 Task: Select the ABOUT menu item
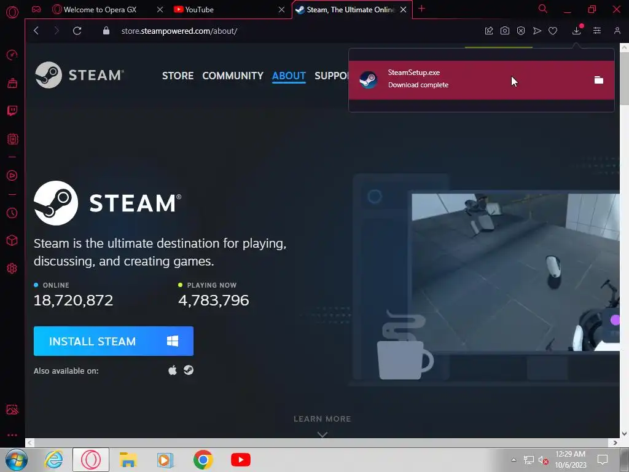[289, 76]
